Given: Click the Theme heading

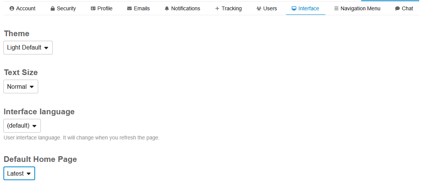Looking at the screenshot, I should point(16,34).
